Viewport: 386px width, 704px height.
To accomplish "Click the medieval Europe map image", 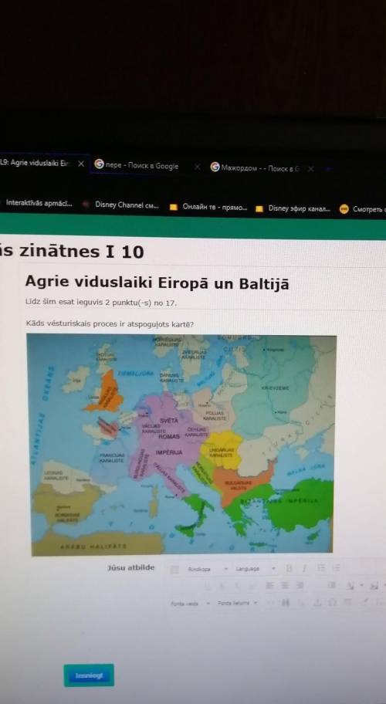I will tap(181, 445).
